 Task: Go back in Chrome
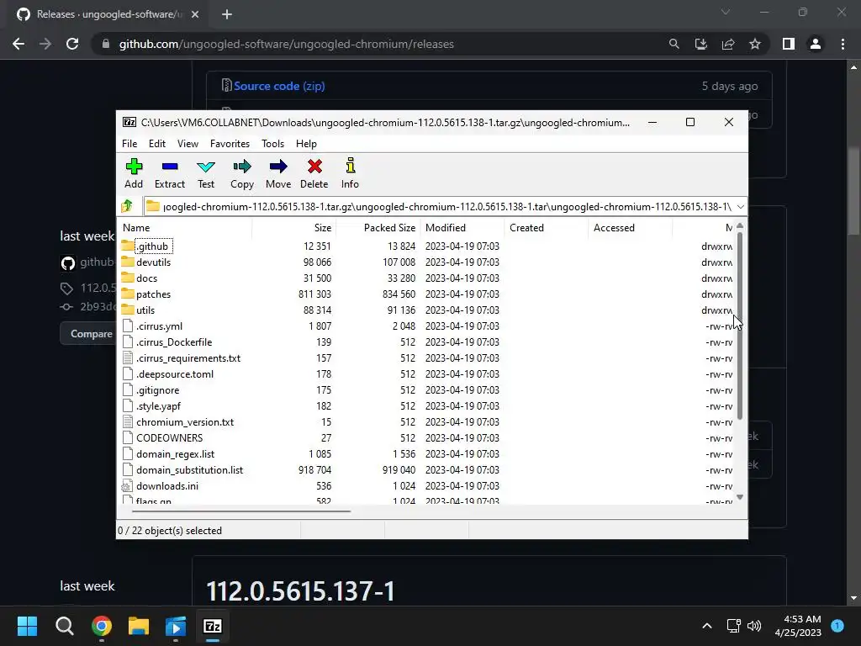tap(18, 44)
